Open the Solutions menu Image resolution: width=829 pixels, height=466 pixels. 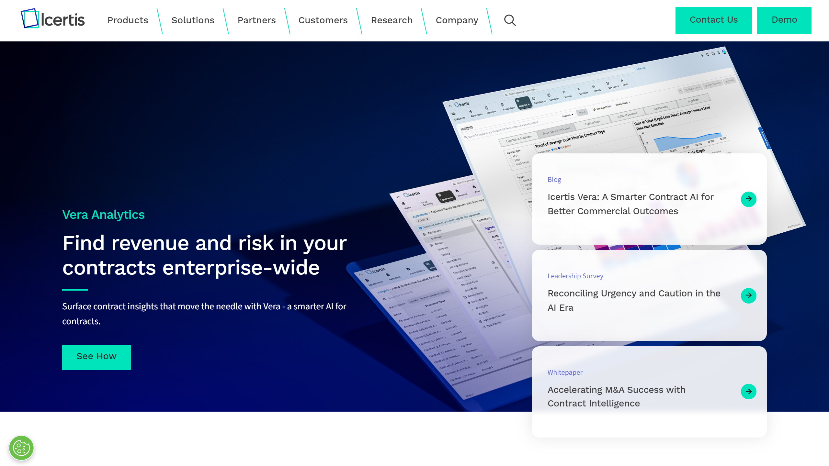point(193,20)
